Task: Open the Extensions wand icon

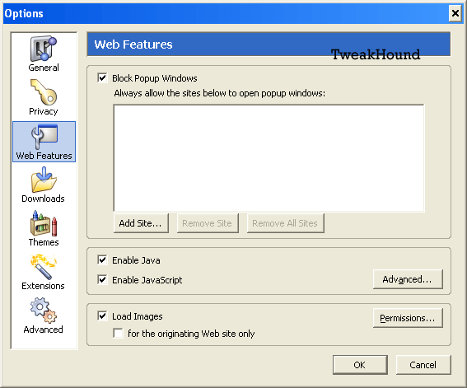Action: tap(44, 267)
